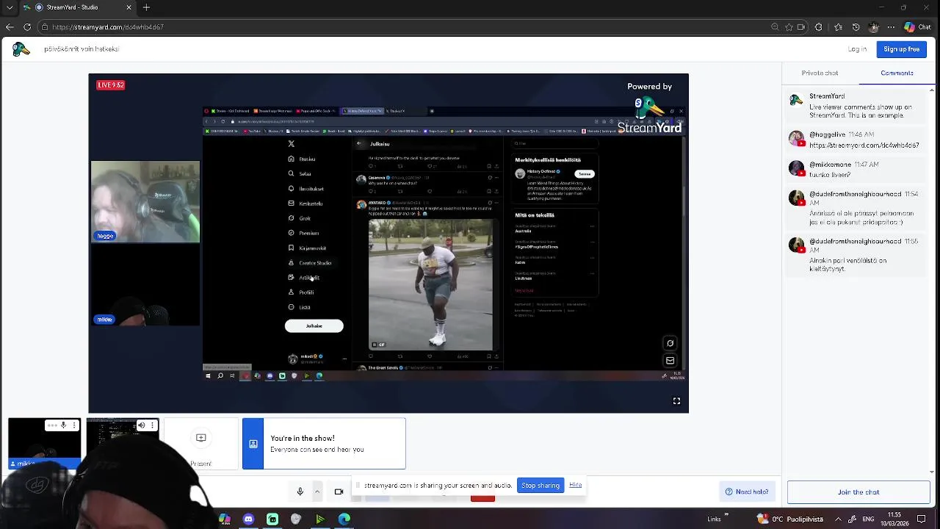Viewport: 940px width, 529px height.
Task: Open the green square app on taskbar
Action: (x=272, y=519)
